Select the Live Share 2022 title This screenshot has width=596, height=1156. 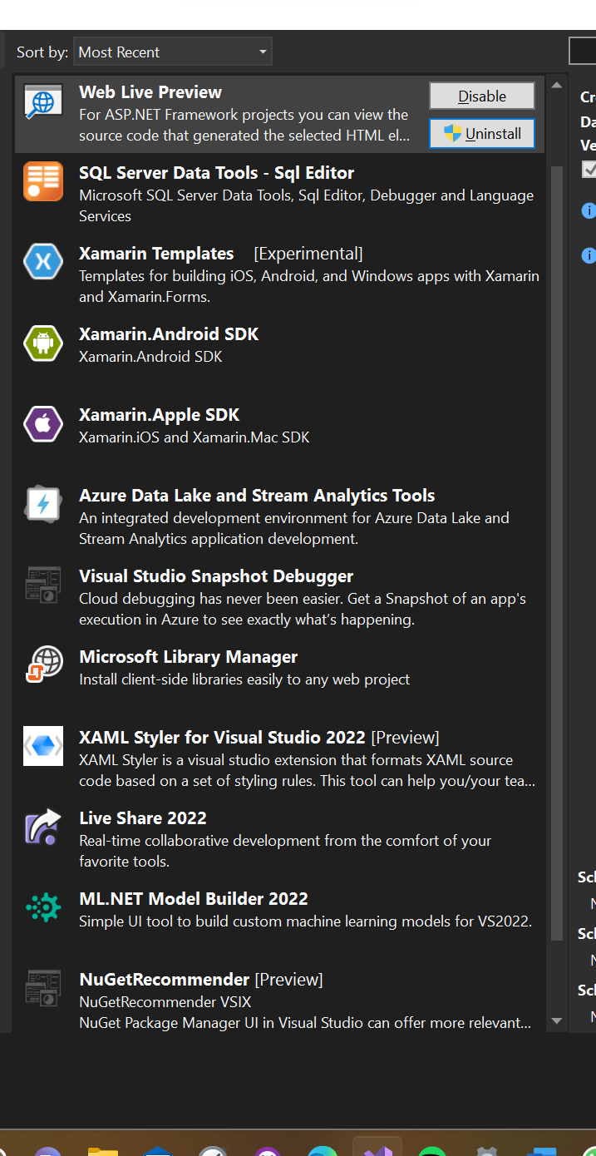click(143, 818)
